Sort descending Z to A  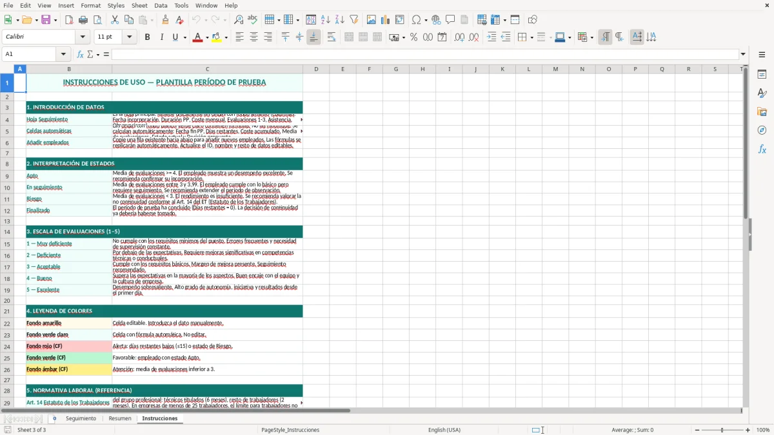click(x=340, y=20)
